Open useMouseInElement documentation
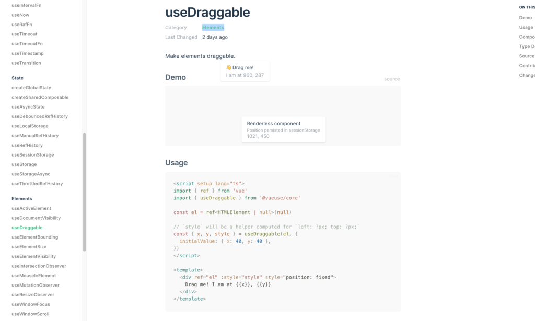Viewport: 535px width, 321px height. pos(34,276)
